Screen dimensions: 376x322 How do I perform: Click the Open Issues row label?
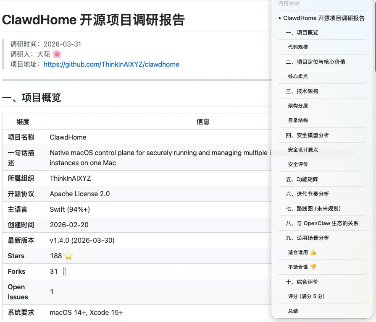click(18, 292)
